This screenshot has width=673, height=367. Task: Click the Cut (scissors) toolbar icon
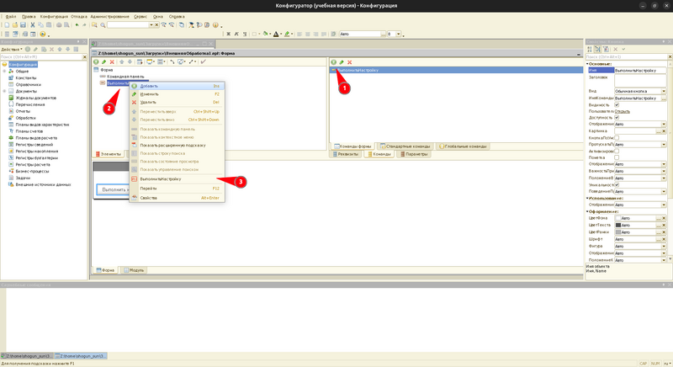[33, 25]
